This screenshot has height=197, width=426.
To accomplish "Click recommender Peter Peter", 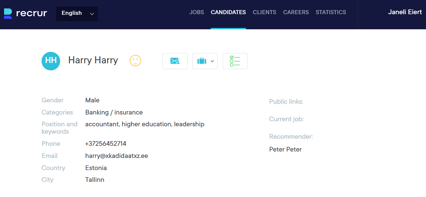I will (285, 150).
